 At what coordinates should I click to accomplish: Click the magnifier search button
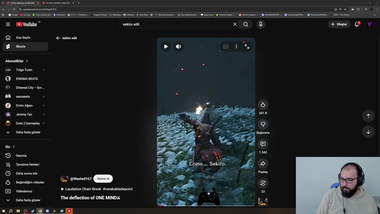click(x=246, y=24)
